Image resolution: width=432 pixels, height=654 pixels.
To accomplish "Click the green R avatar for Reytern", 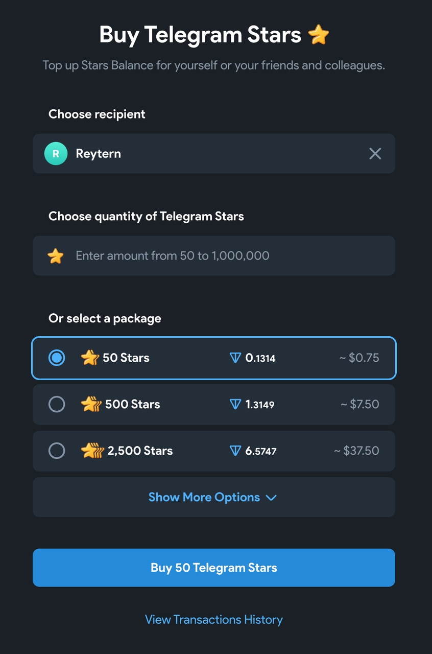I will (56, 153).
